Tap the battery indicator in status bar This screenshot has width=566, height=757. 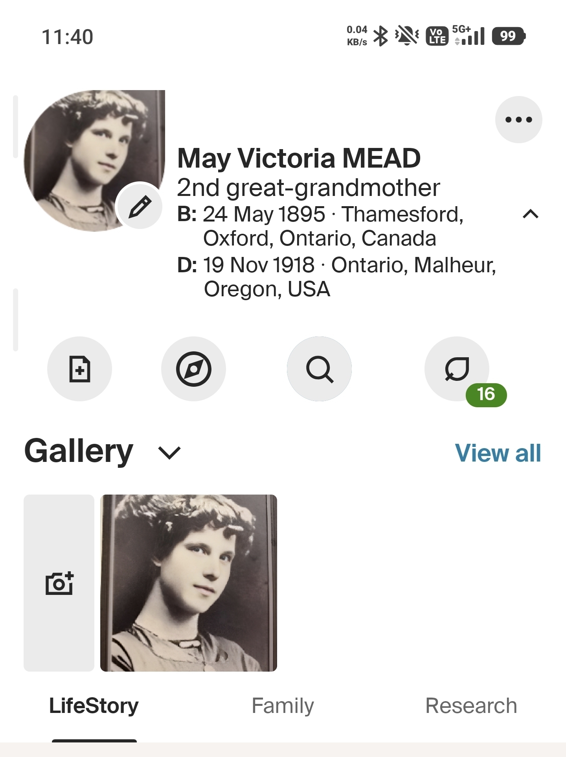[509, 36]
